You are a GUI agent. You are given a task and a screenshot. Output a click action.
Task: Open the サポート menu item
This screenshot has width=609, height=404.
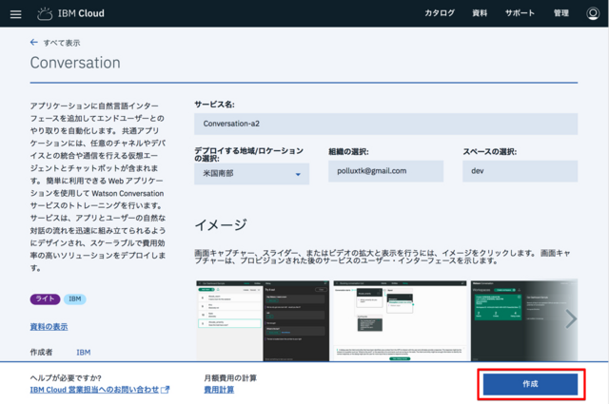[520, 13]
